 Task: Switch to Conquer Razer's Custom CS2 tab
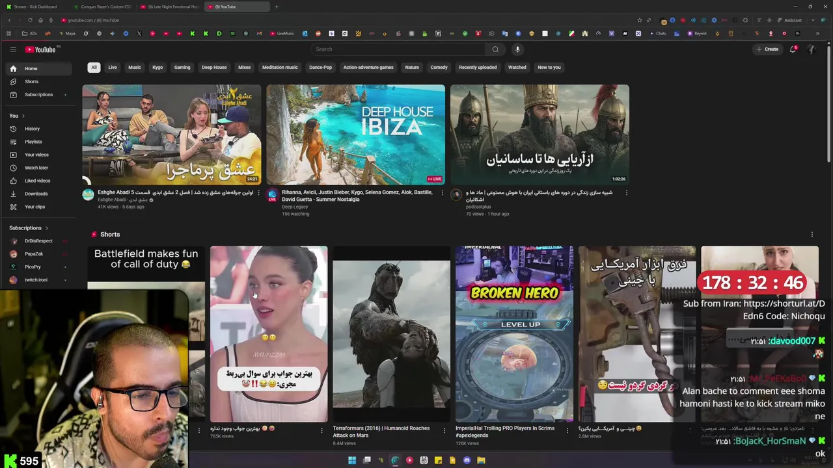pyautogui.click(x=104, y=6)
